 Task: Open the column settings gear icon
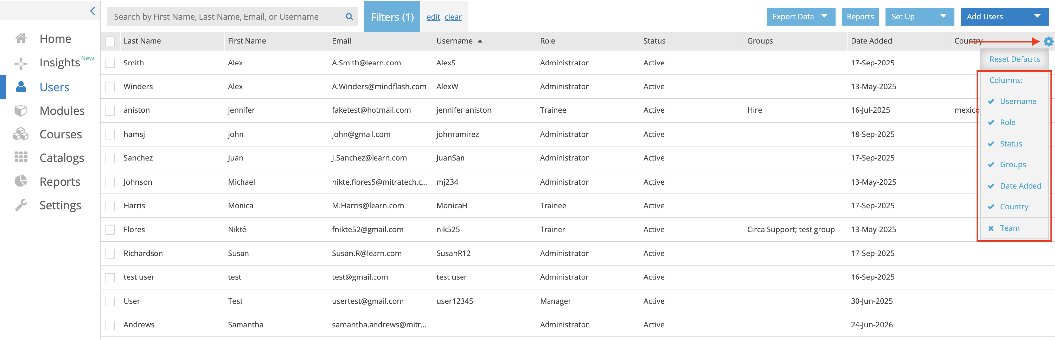click(1048, 41)
